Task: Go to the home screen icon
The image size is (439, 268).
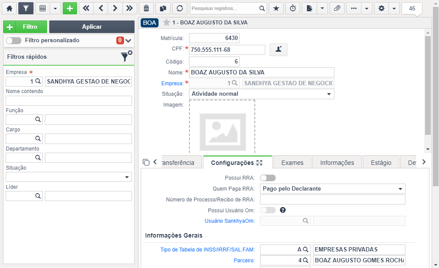Action: click(9, 8)
